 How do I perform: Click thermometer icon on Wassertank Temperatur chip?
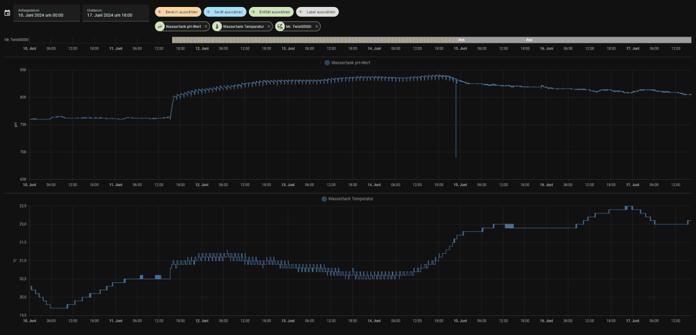pos(217,27)
